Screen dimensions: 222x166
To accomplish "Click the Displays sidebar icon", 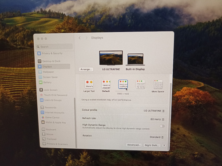I will tap(40, 66).
